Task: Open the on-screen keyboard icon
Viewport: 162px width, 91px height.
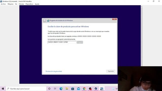Action: tap(80, 42)
